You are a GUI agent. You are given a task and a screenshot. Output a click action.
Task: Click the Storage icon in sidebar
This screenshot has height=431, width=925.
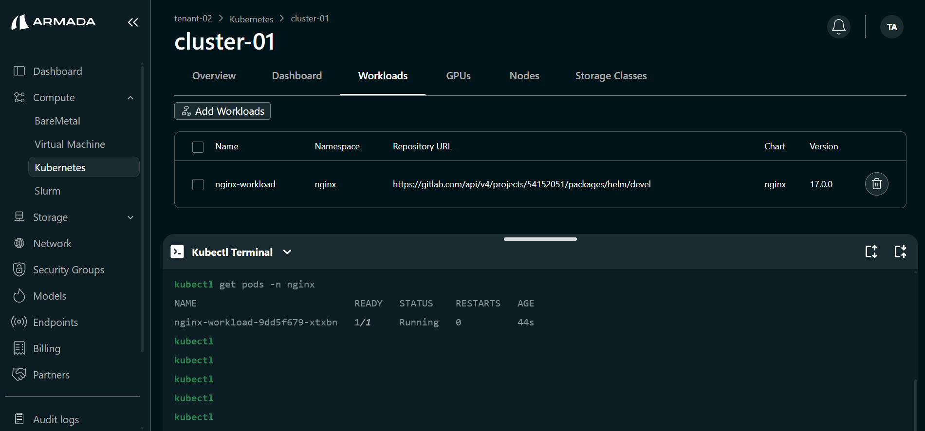(19, 217)
